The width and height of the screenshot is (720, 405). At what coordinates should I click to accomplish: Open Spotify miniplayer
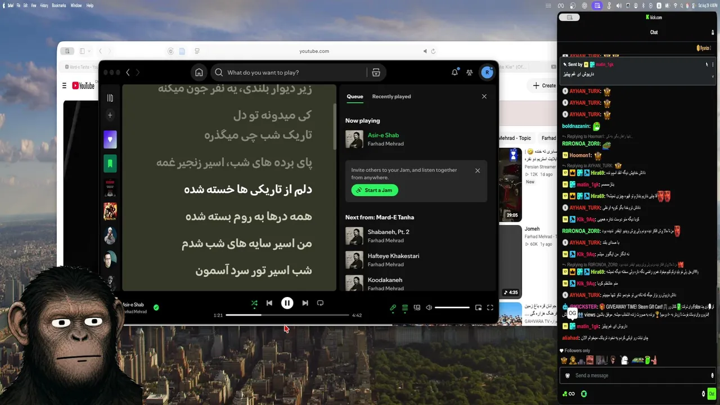click(478, 308)
